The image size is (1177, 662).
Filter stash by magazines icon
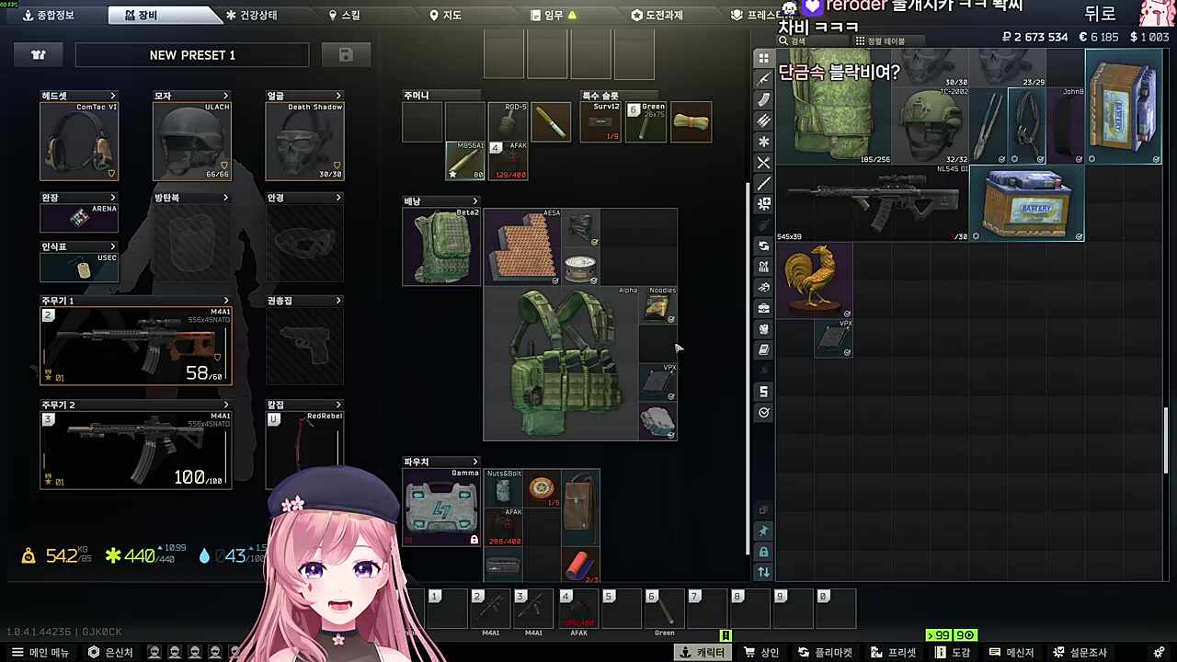pyautogui.click(x=763, y=100)
